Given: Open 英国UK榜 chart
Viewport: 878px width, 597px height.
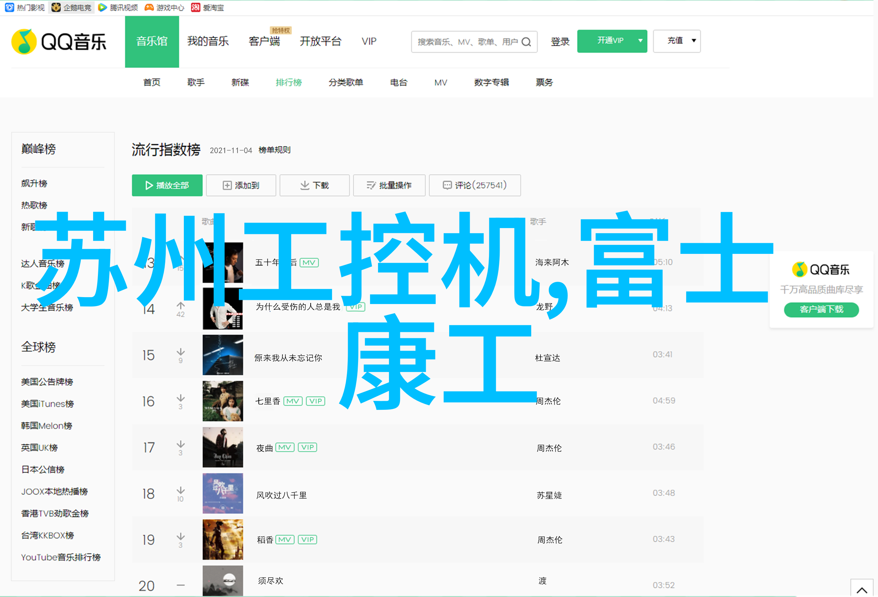Looking at the screenshot, I should pyautogui.click(x=39, y=448).
